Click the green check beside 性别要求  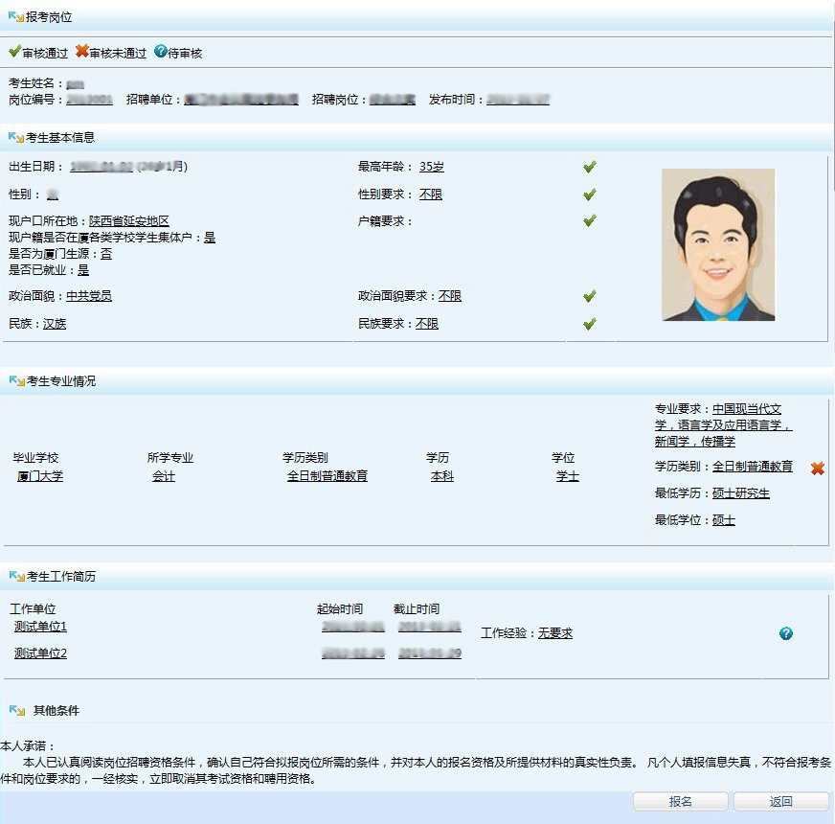tap(590, 195)
